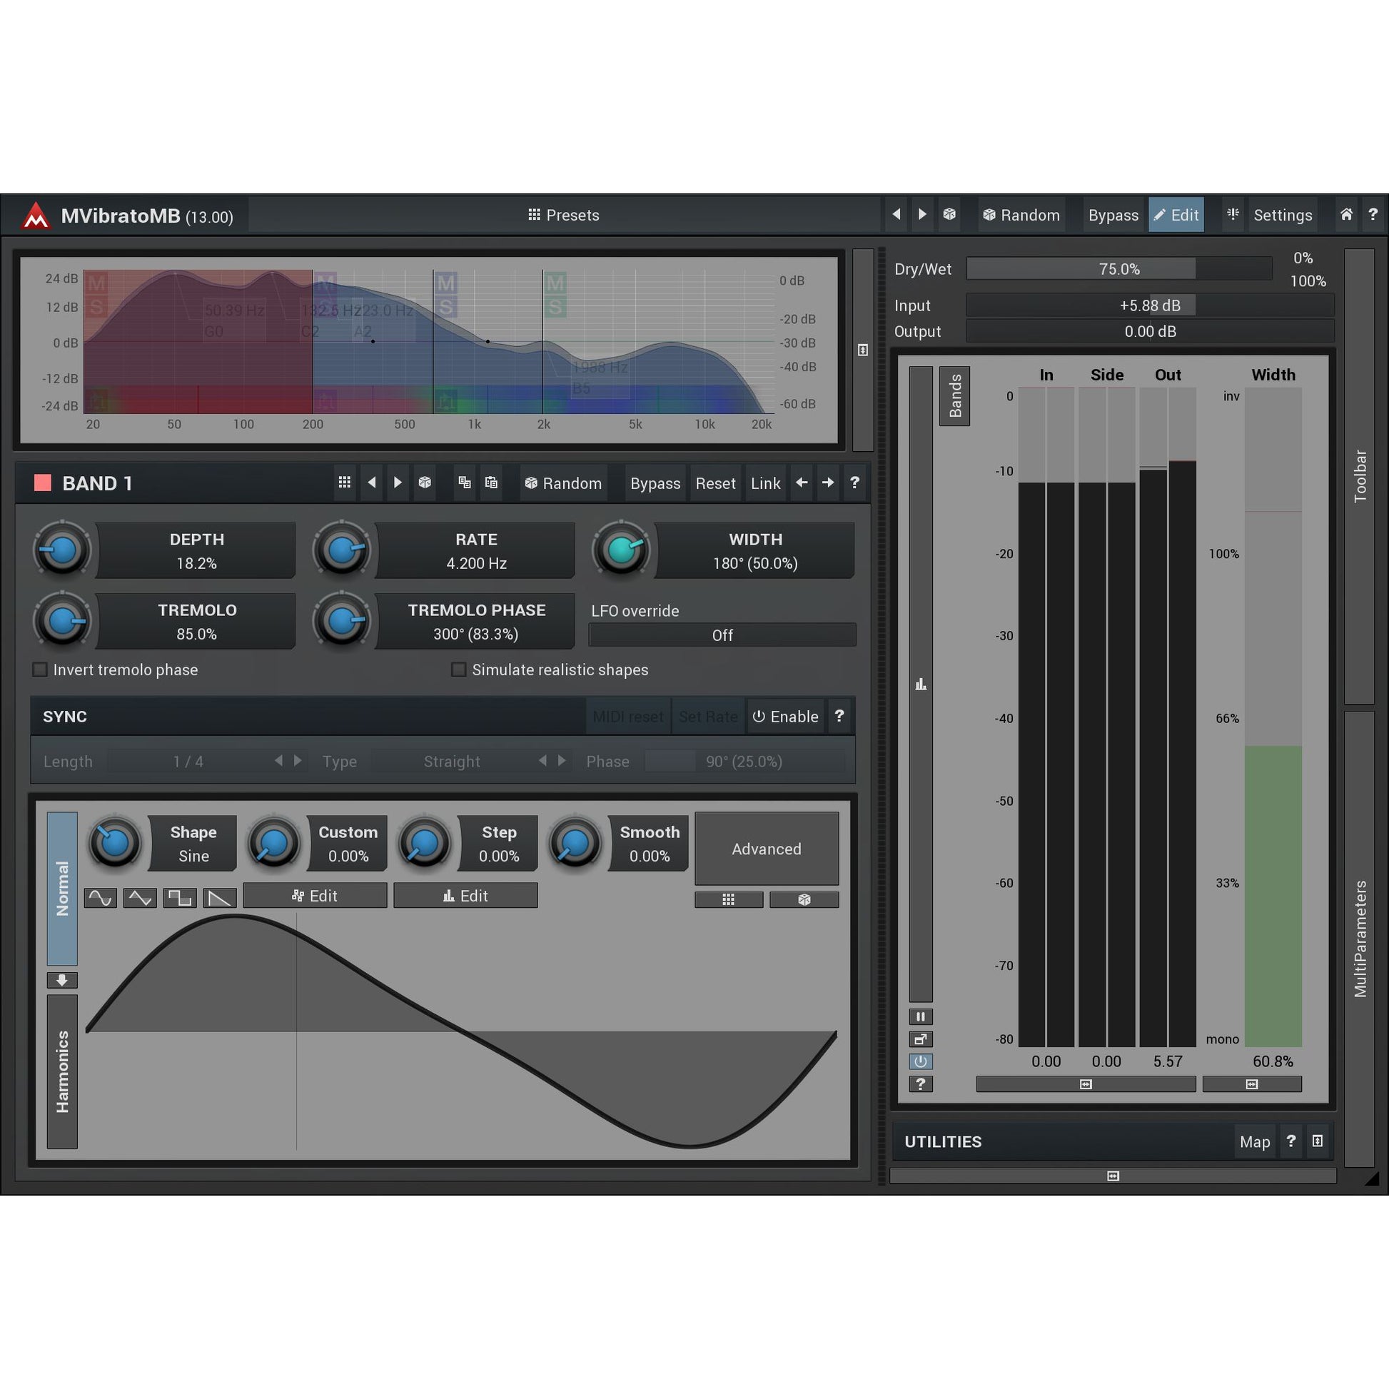Click the meters pause icon

(x=920, y=1016)
